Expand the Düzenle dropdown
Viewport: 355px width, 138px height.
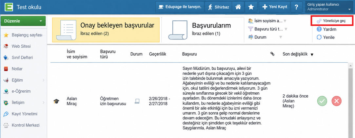[x=23, y=21]
